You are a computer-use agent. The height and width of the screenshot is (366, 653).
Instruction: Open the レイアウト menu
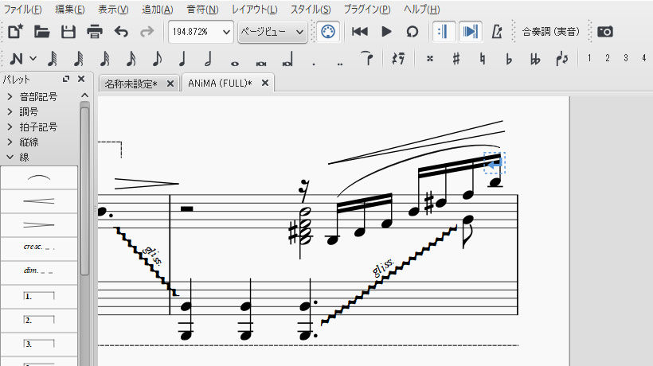click(255, 10)
